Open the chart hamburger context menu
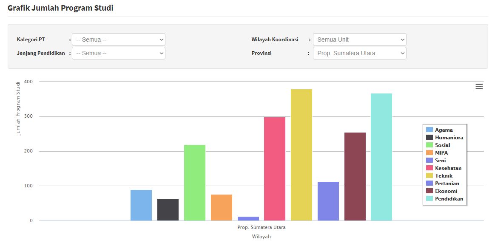This screenshot has width=489, height=243. click(479, 87)
